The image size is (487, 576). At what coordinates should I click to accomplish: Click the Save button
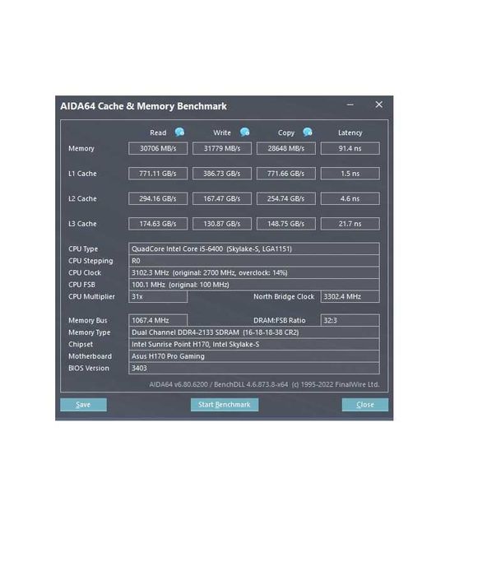click(x=83, y=405)
